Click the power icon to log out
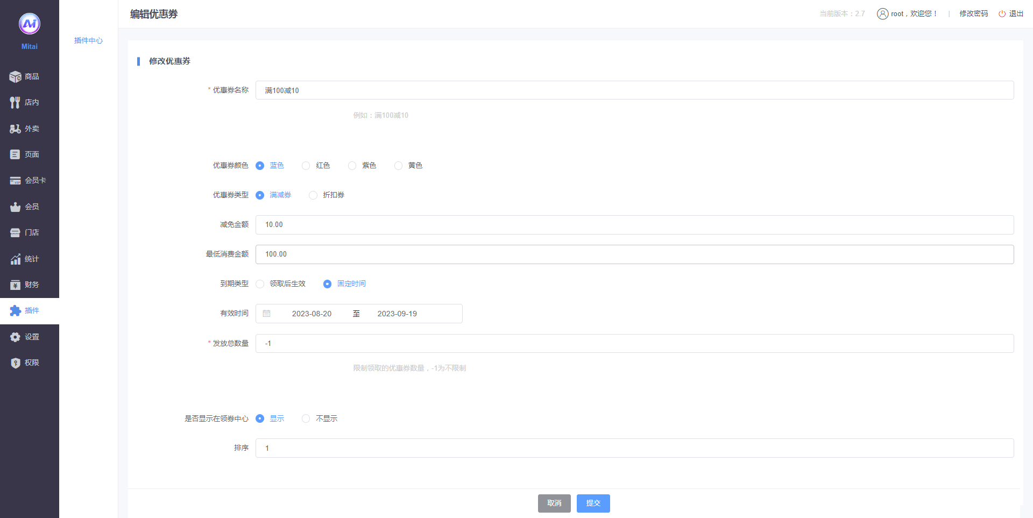This screenshot has width=1033, height=518. (1002, 14)
